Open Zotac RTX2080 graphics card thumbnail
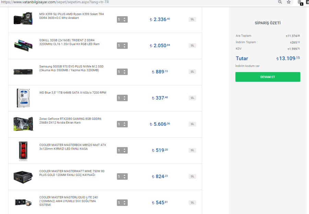Image resolution: width=309 pixels, height=214 pixels. [23, 124]
